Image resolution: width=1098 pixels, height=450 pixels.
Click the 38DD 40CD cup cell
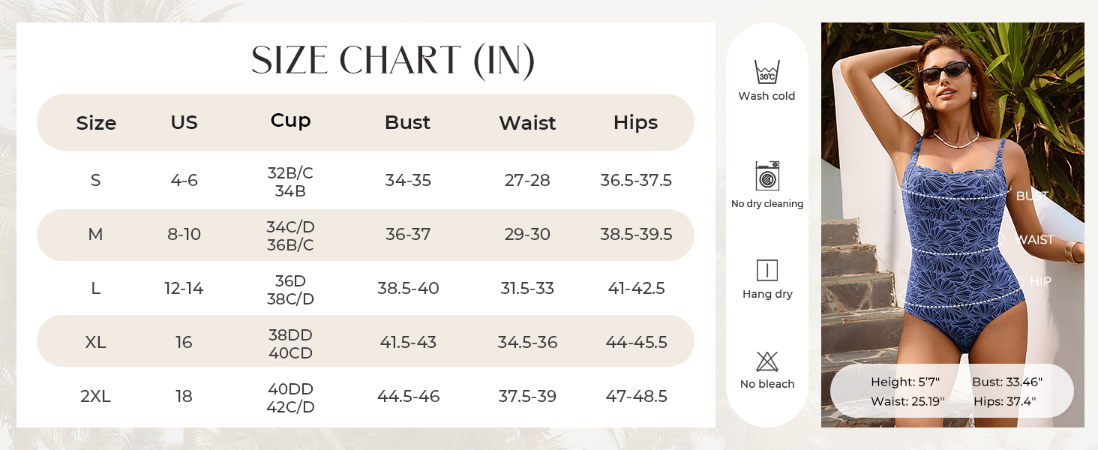click(290, 343)
